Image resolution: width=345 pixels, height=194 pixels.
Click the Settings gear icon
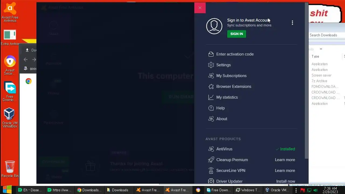211,65
